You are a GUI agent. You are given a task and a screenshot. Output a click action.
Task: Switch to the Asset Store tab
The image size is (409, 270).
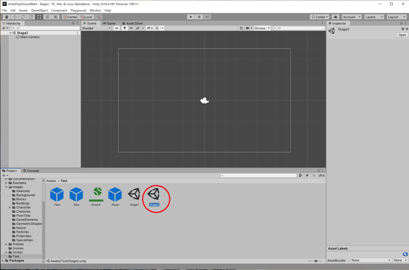(x=132, y=23)
